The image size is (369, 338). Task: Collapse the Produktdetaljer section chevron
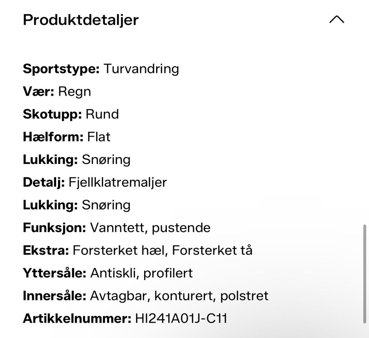[x=337, y=20]
